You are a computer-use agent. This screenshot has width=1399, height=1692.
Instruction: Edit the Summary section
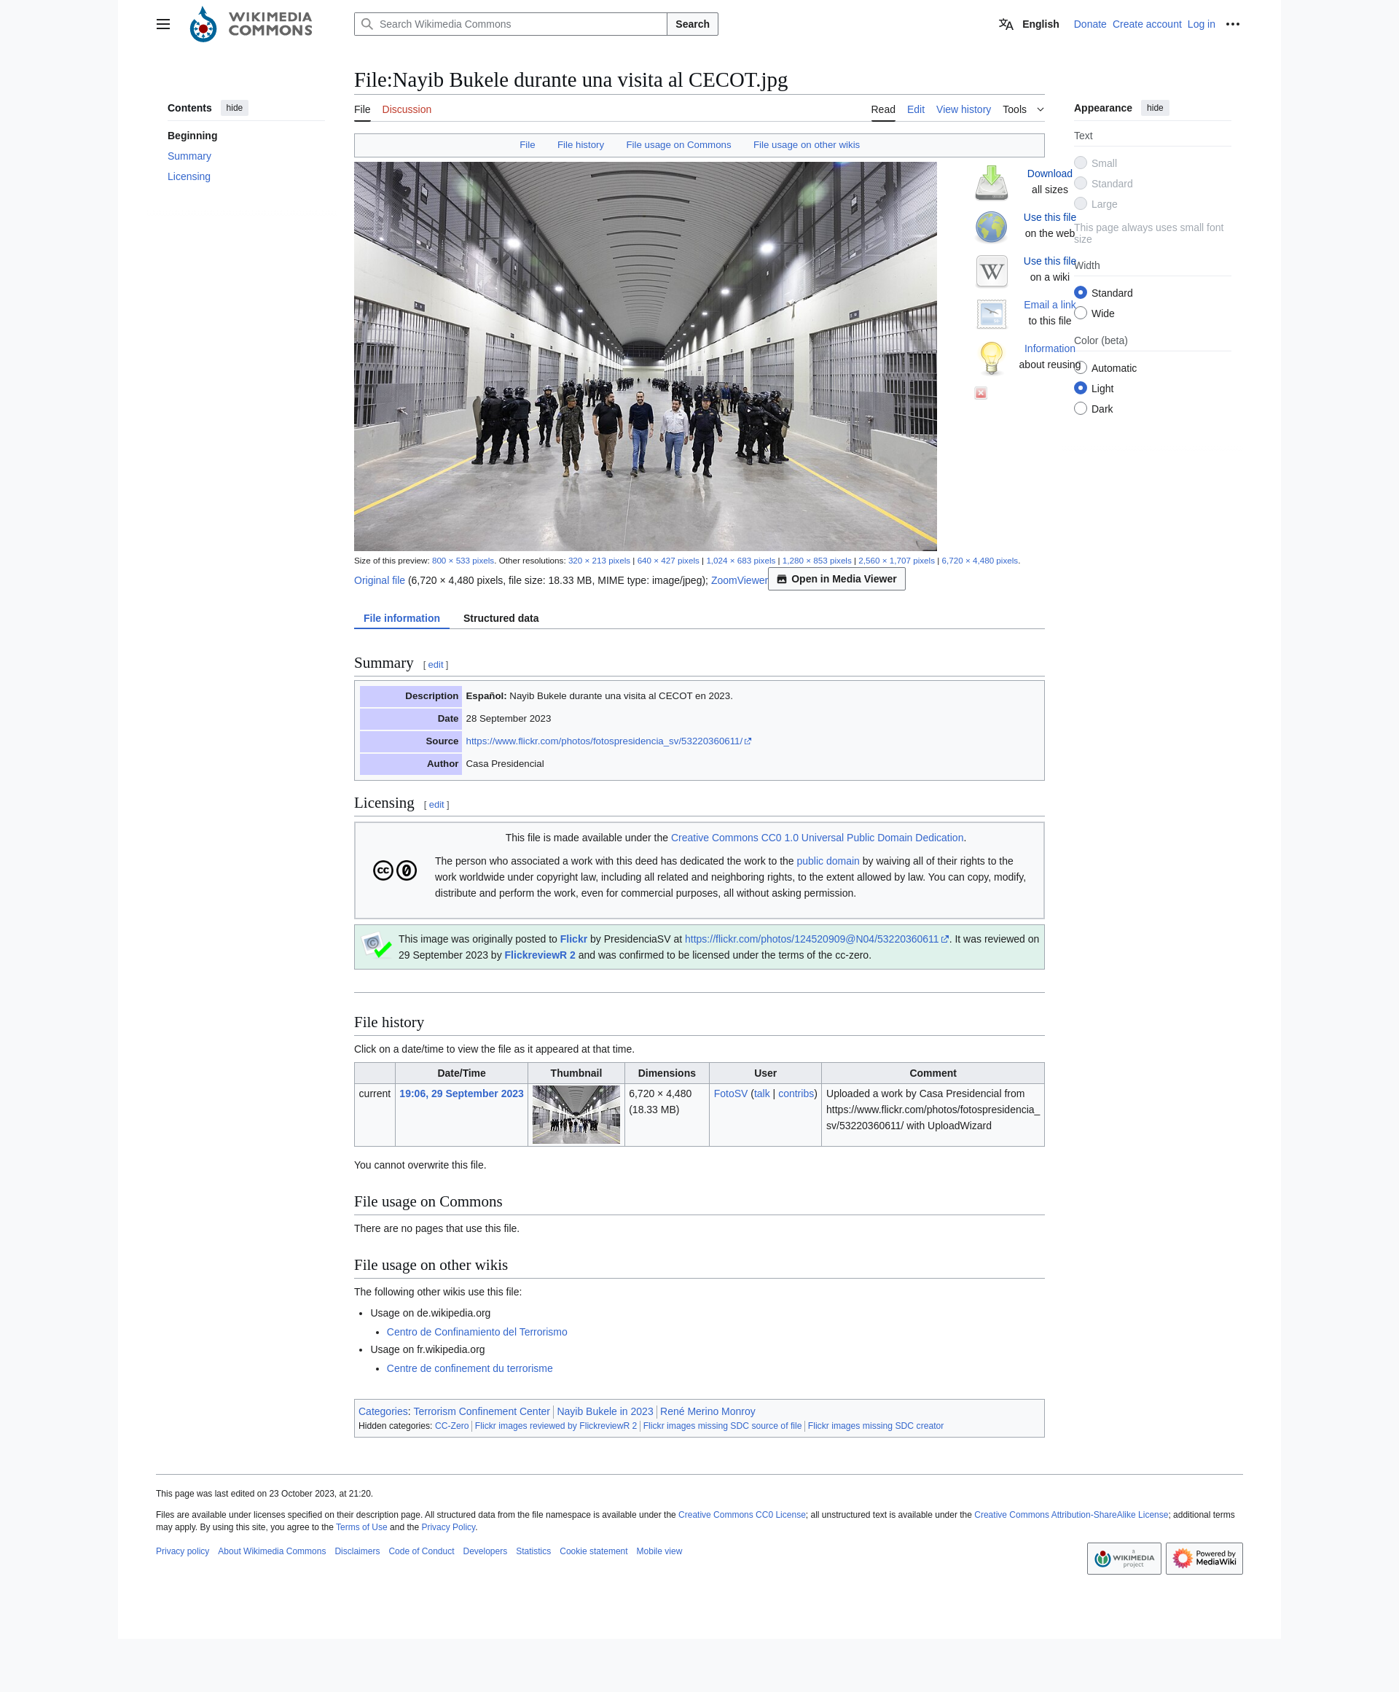(x=435, y=665)
